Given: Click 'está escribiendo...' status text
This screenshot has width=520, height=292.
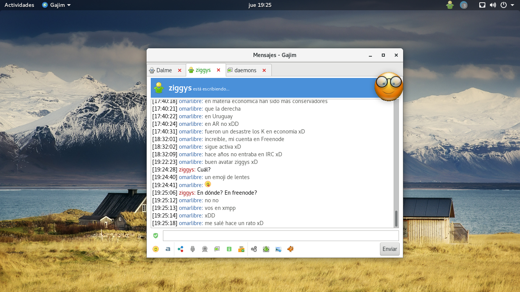Looking at the screenshot, I should pyautogui.click(x=211, y=89).
